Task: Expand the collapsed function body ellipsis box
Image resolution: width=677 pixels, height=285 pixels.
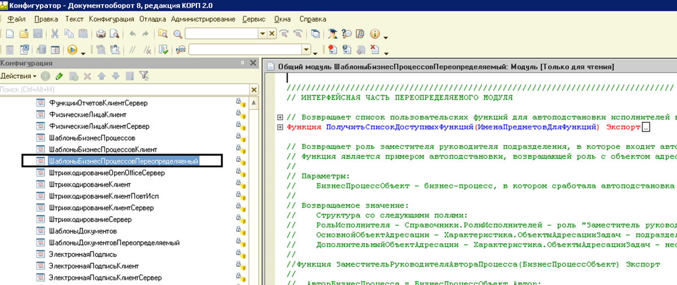Action: [x=646, y=128]
